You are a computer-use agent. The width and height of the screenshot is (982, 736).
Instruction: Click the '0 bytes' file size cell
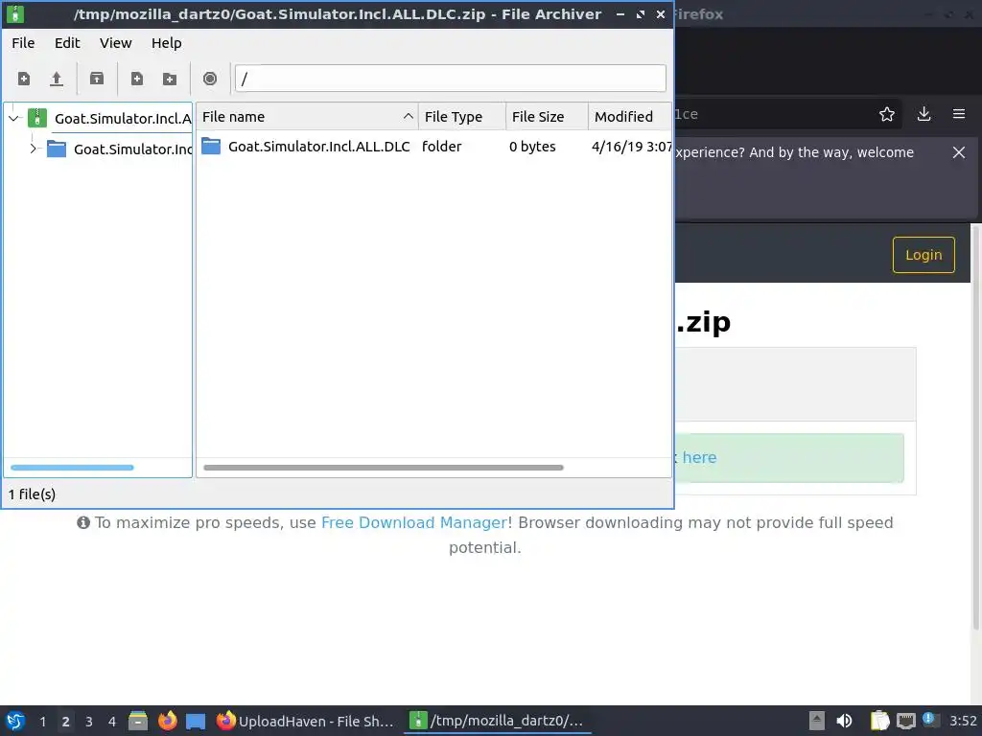[532, 147]
